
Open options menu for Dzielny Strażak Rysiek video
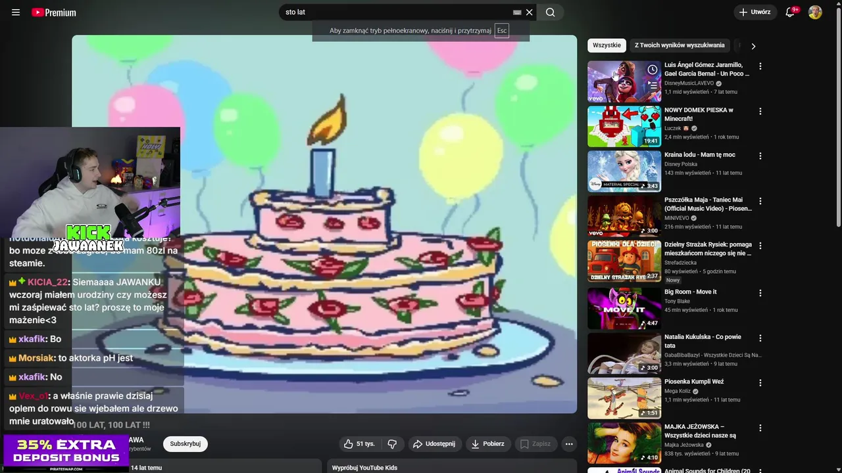coord(760,246)
